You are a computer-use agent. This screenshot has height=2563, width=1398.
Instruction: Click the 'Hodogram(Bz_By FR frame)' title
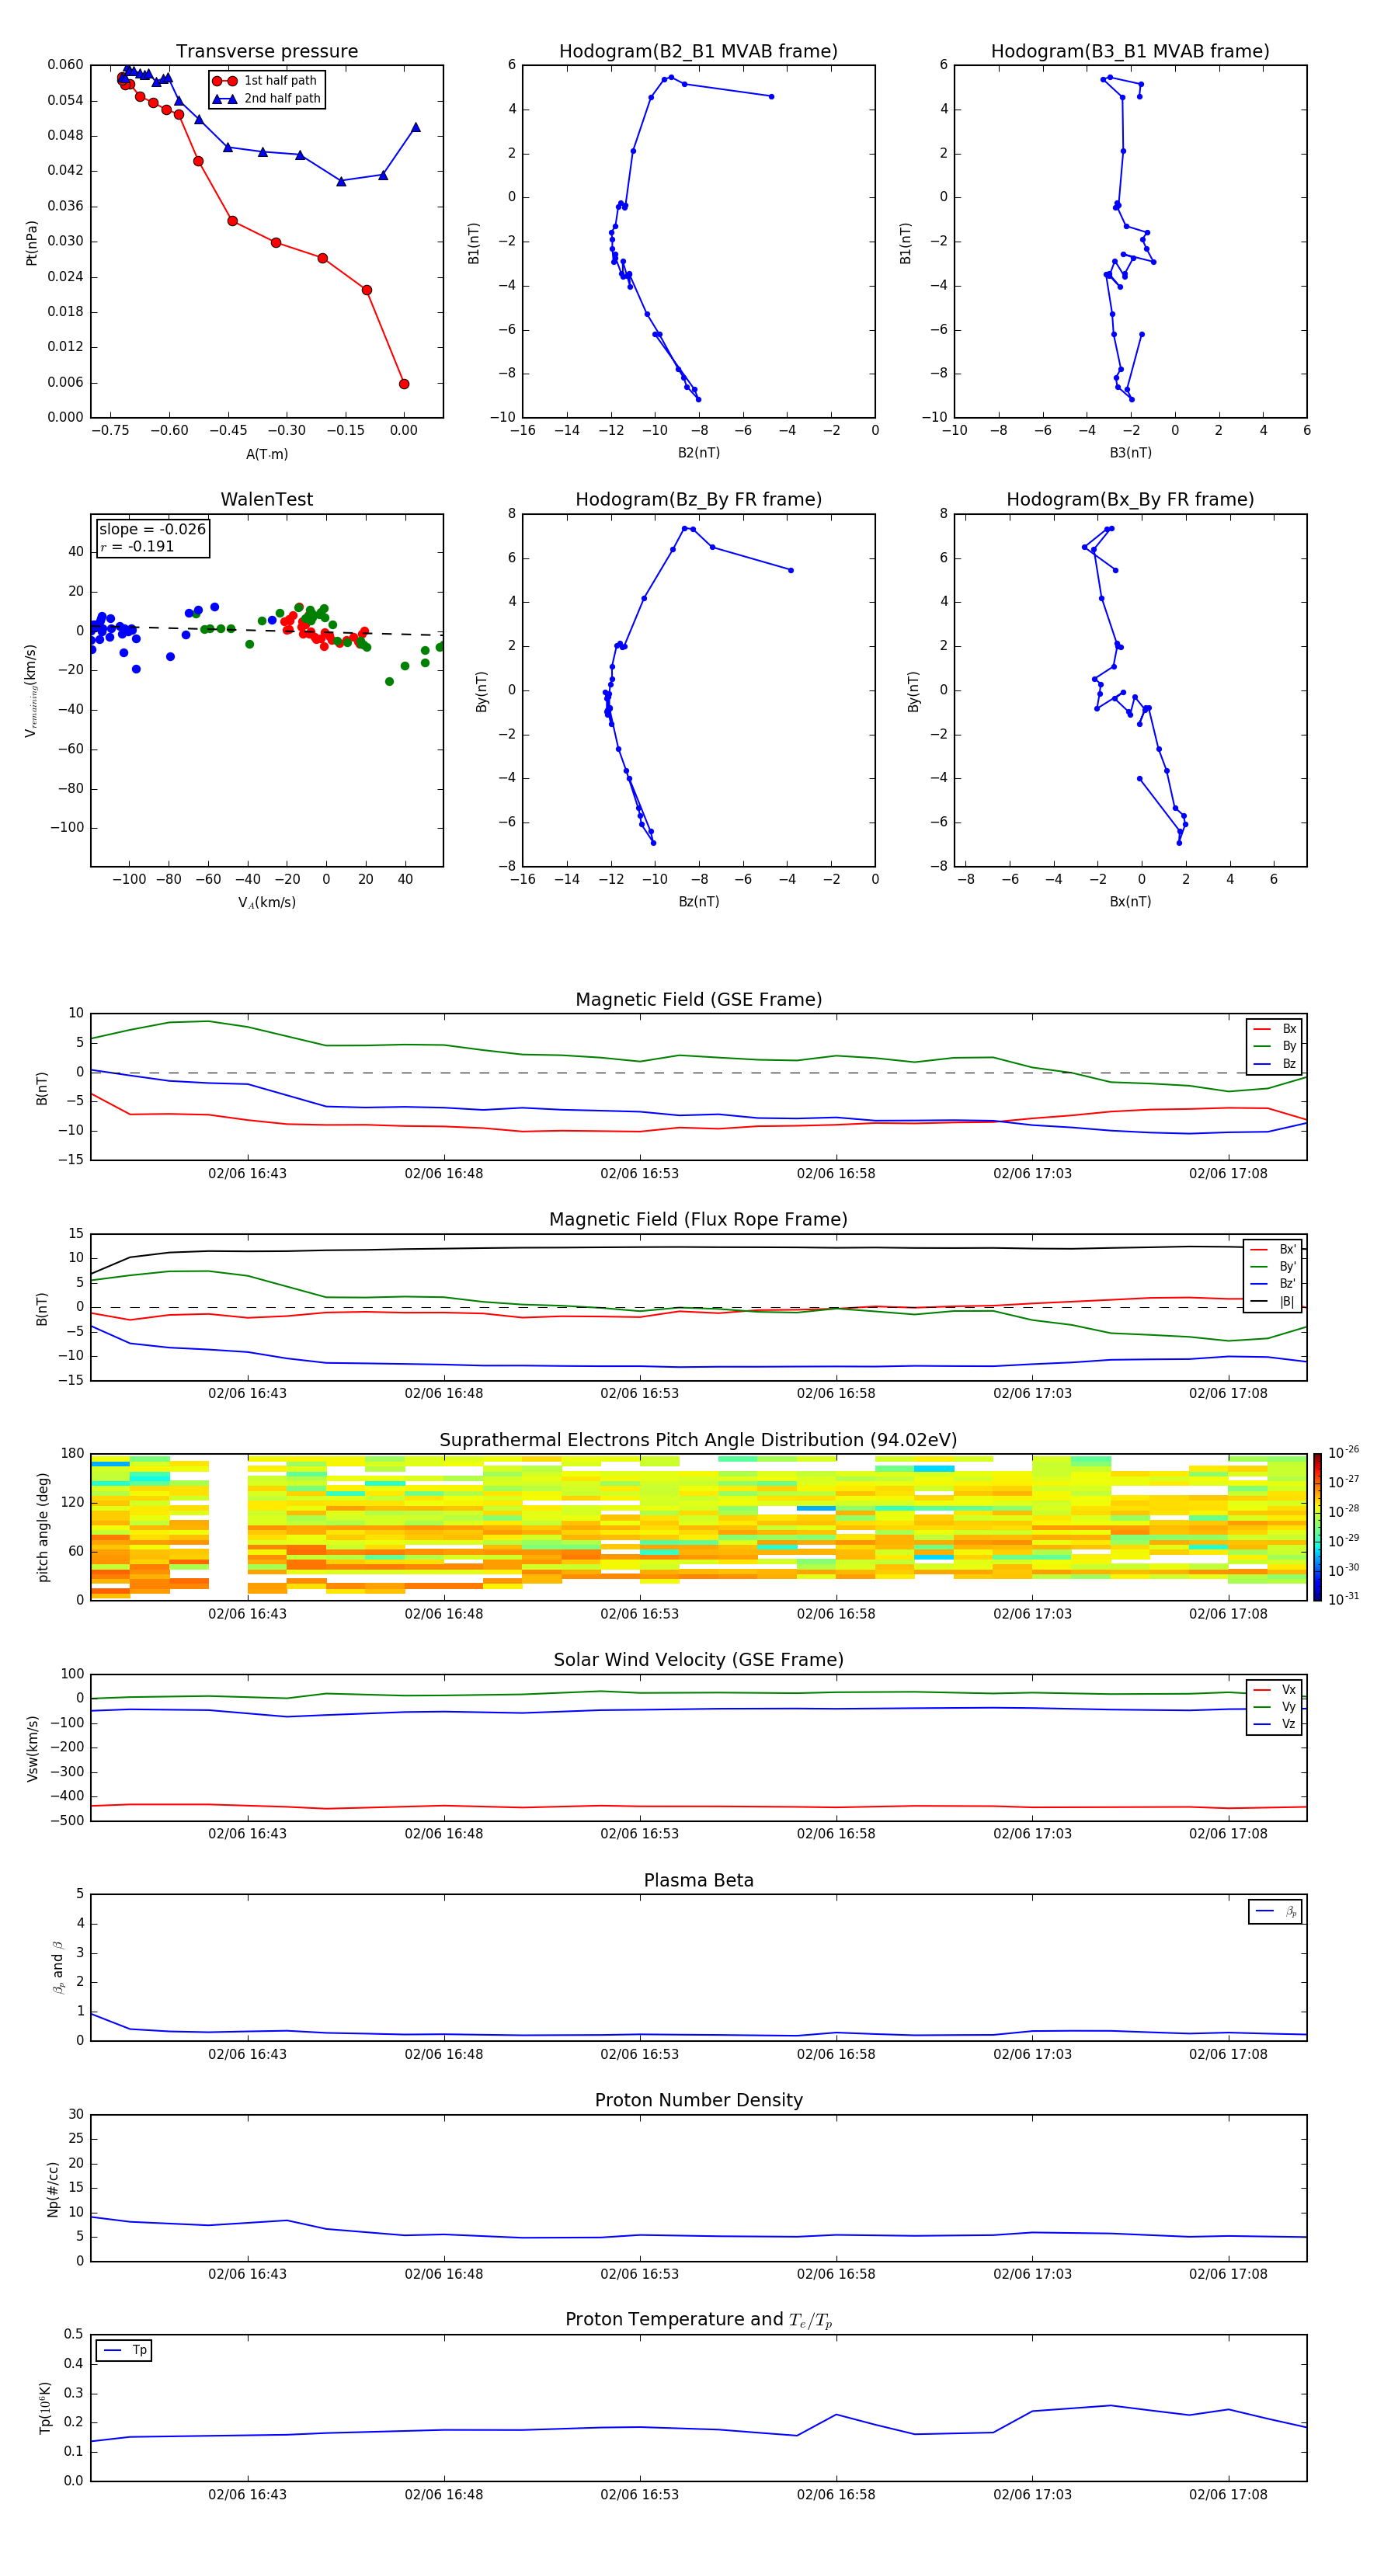pyautogui.click(x=698, y=499)
